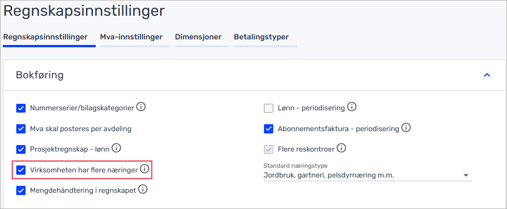Image resolution: width=507 pixels, height=209 pixels.
Task: Switch to Mva-innstillinger tab
Action: [x=131, y=37]
